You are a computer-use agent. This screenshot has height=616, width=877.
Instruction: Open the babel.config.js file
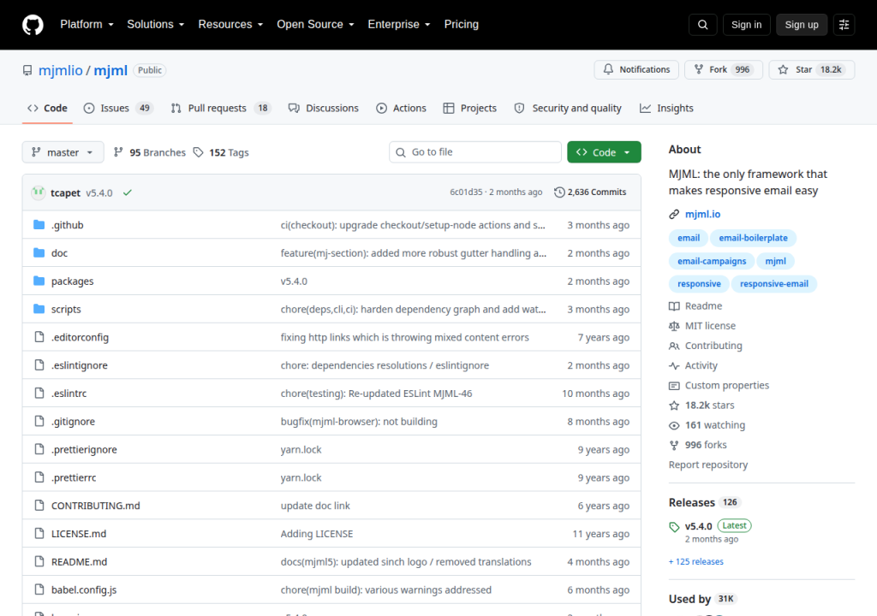pyautogui.click(x=84, y=589)
